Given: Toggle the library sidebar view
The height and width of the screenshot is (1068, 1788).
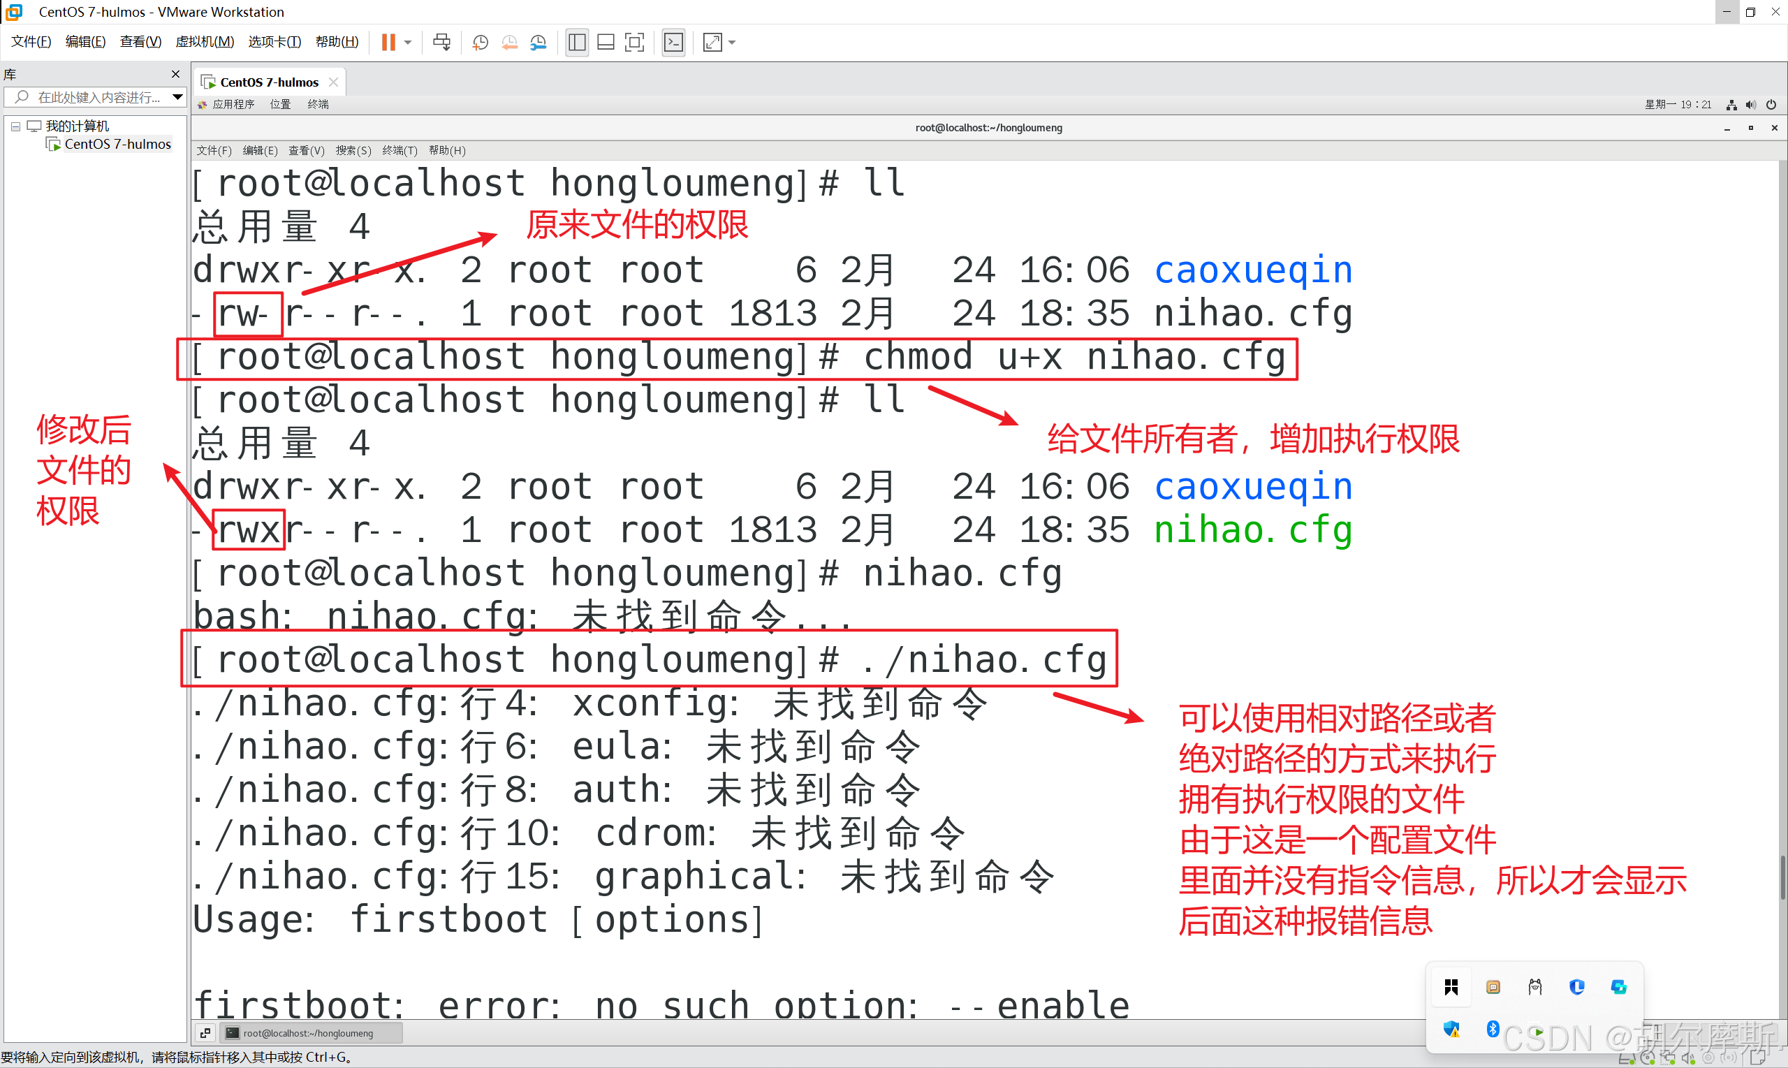Looking at the screenshot, I should (x=576, y=42).
